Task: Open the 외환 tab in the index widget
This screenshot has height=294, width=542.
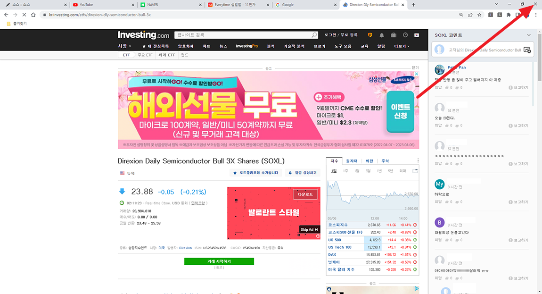Action: point(370,161)
